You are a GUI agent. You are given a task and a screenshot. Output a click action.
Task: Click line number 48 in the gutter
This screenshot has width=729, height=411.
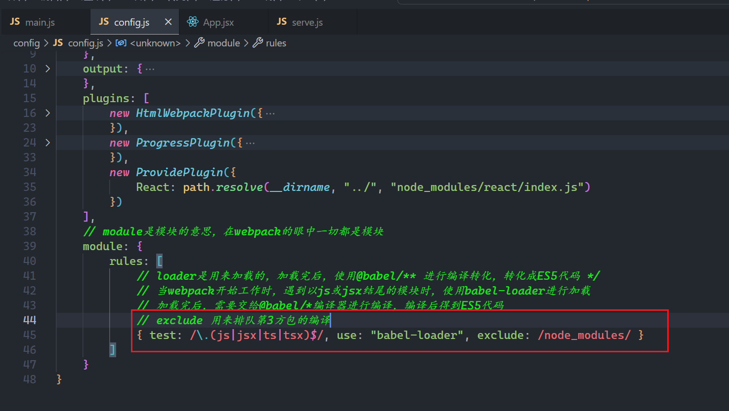pyautogui.click(x=30, y=379)
